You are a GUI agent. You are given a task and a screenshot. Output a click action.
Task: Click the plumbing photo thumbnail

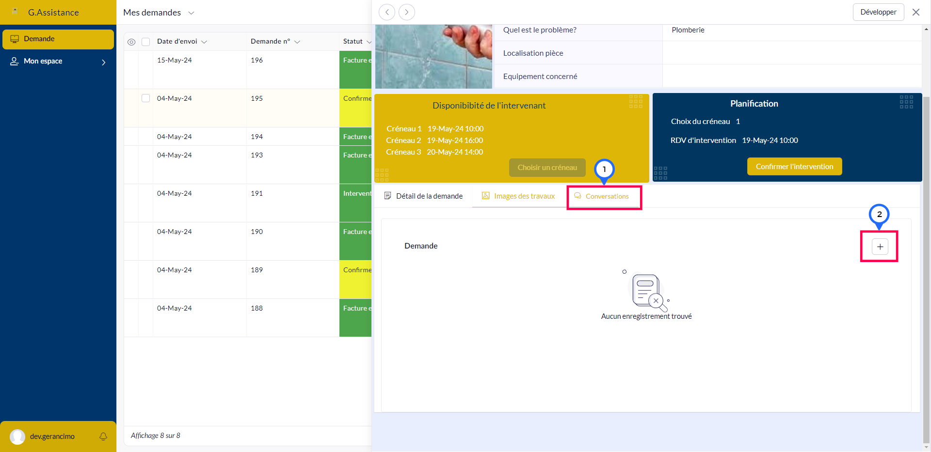pyautogui.click(x=433, y=57)
